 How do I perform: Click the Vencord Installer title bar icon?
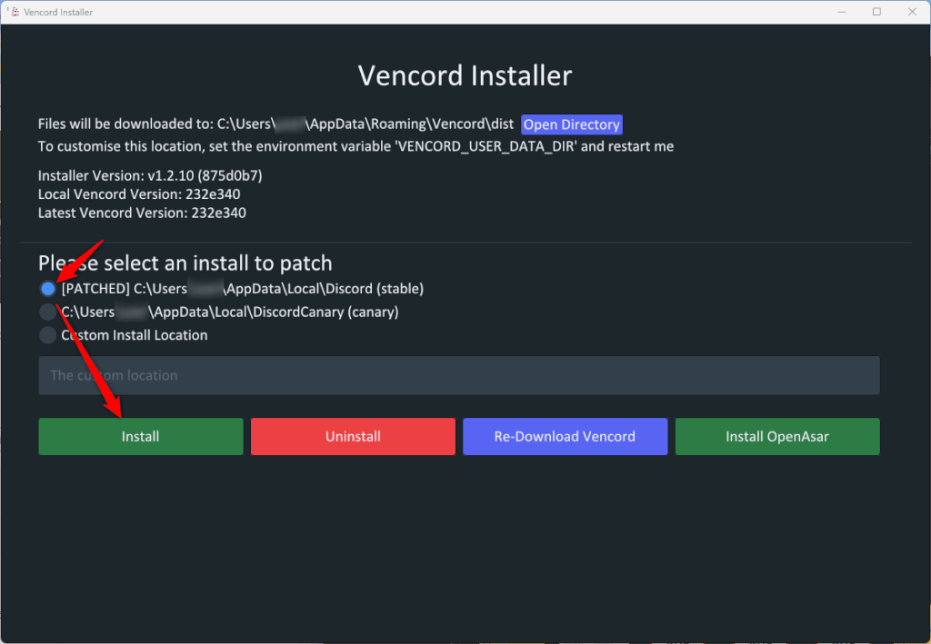pos(15,11)
